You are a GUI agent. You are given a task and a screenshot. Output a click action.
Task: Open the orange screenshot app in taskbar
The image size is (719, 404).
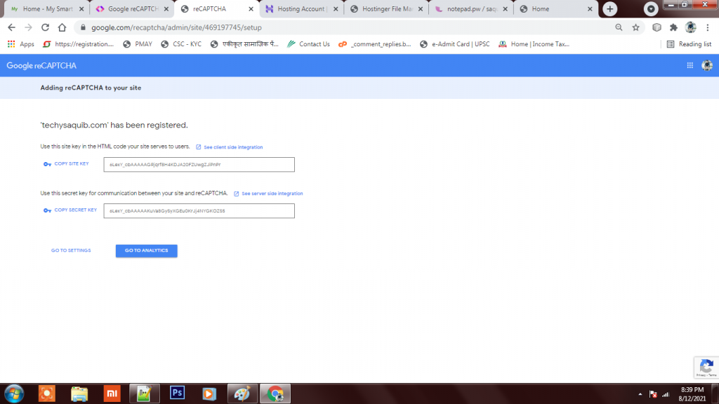[47, 393]
